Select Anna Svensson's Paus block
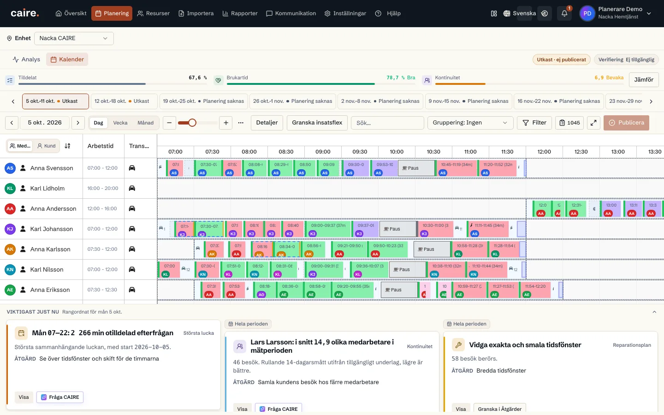 416,168
